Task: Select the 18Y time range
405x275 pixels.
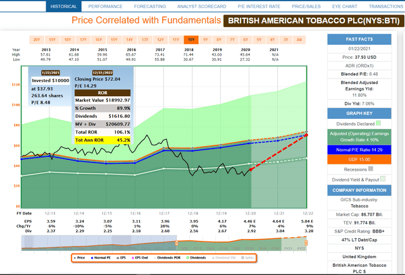Action: point(68,40)
